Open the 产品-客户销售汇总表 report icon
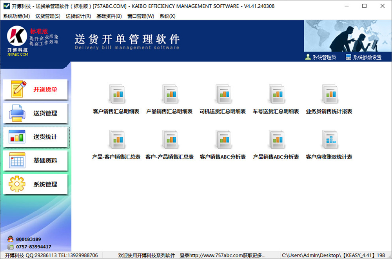 (116, 139)
